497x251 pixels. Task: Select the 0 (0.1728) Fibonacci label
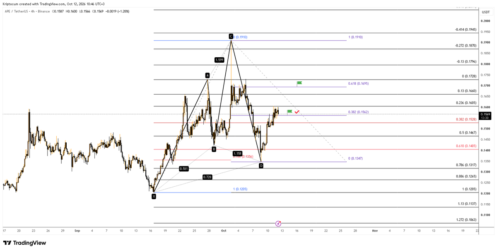469,76
